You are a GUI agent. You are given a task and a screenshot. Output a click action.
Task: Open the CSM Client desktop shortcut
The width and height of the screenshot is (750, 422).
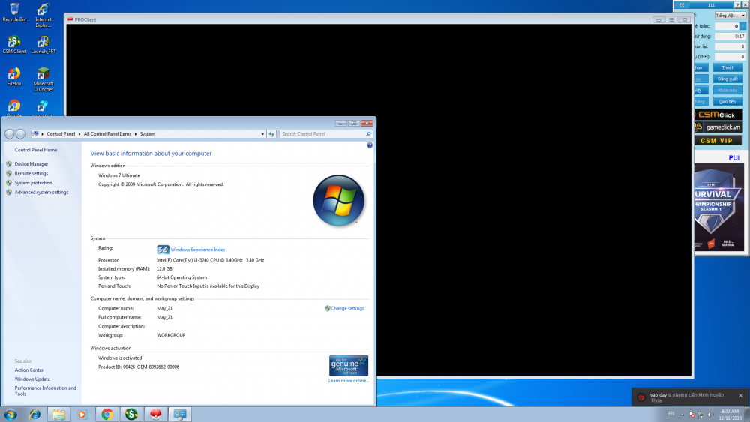click(13, 43)
